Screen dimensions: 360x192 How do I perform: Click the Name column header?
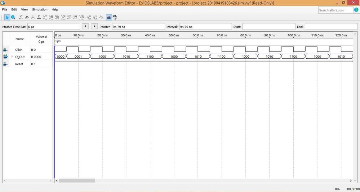pyautogui.click(x=19, y=39)
